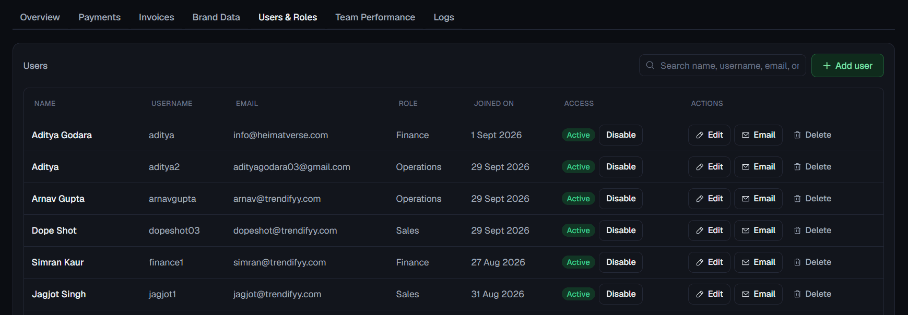908x315 pixels.
Task: View the Logs tab
Action: tap(444, 17)
